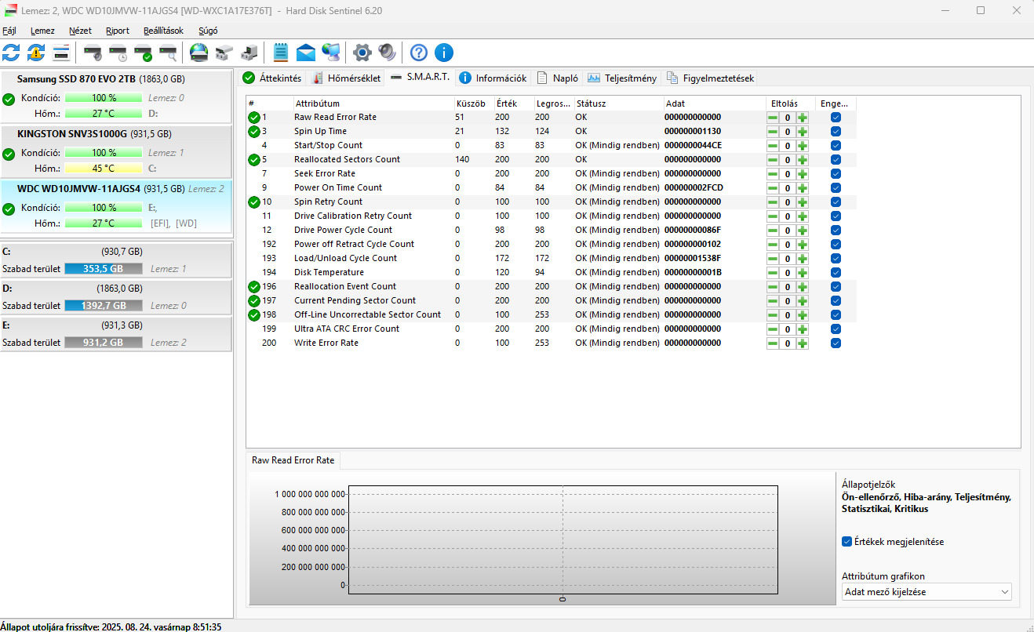This screenshot has width=1034, height=632.
Task: Open settings via the gear icon
Action: tap(362, 53)
